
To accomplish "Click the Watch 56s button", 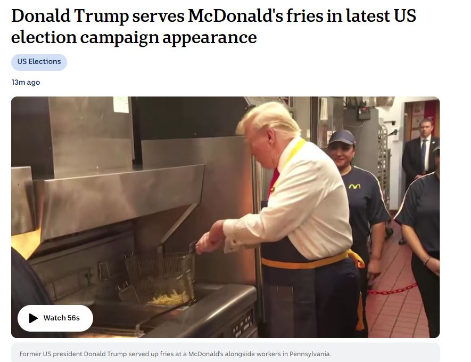I will point(55,318).
